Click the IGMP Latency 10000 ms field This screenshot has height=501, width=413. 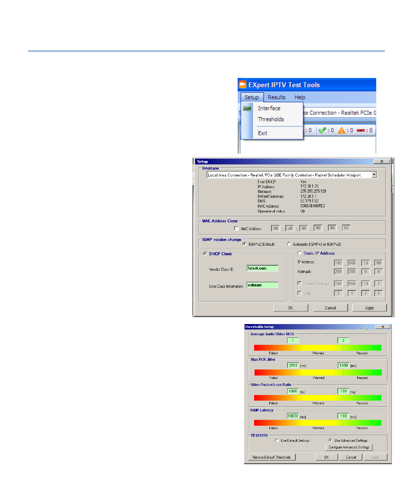293,416
